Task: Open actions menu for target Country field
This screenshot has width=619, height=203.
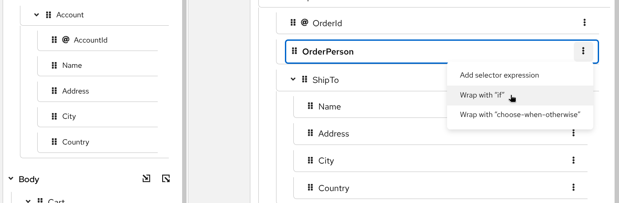Action: (573, 187)
